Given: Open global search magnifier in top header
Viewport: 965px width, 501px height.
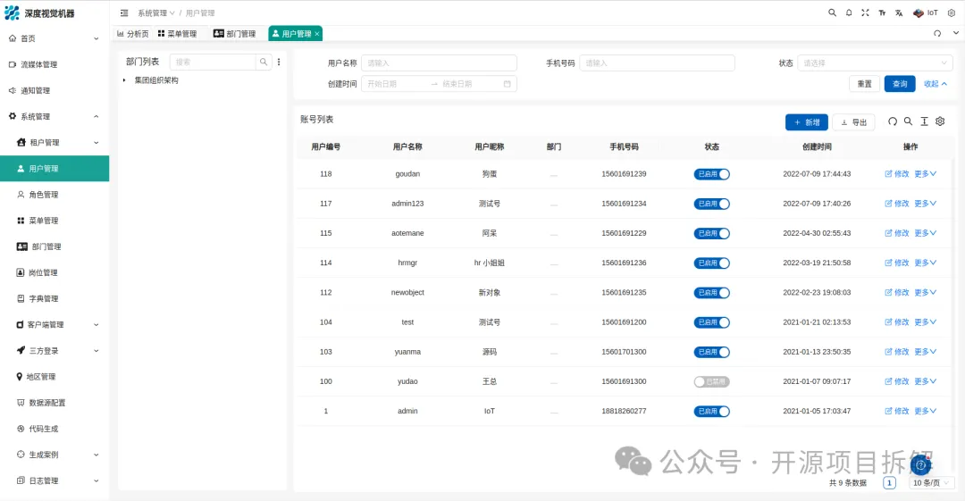Looking at the screenshot, I should tap(832, 13).
